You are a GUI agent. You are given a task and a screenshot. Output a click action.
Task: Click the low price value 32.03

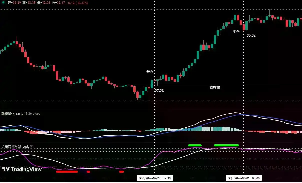pyautogui.click(x=46, y=3)
